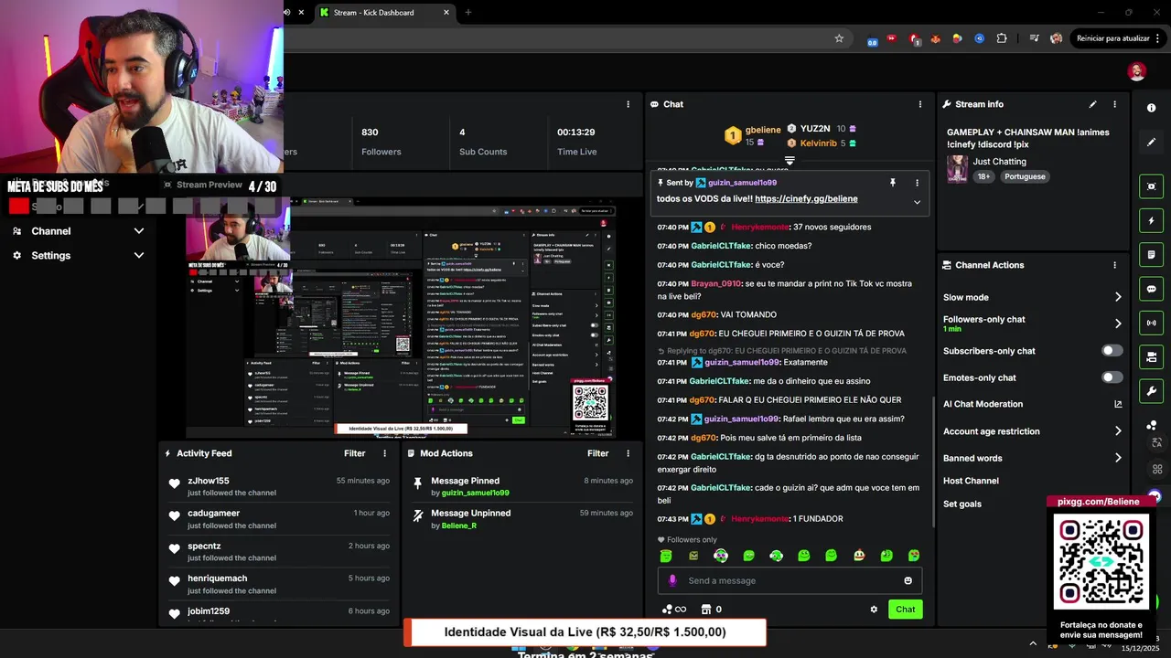This screenshot has height=658, width=1171.
Task: Open Stream info three-dot menu
Action: pyautogui.click(x=1114, y=104)
